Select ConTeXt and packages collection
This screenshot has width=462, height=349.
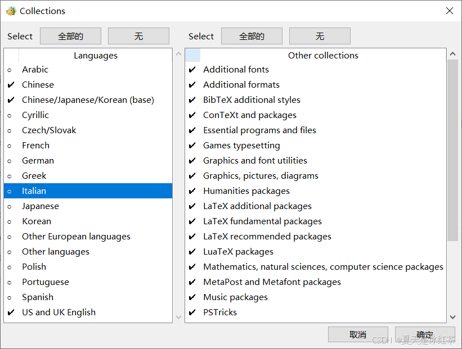tap(316, 115)
